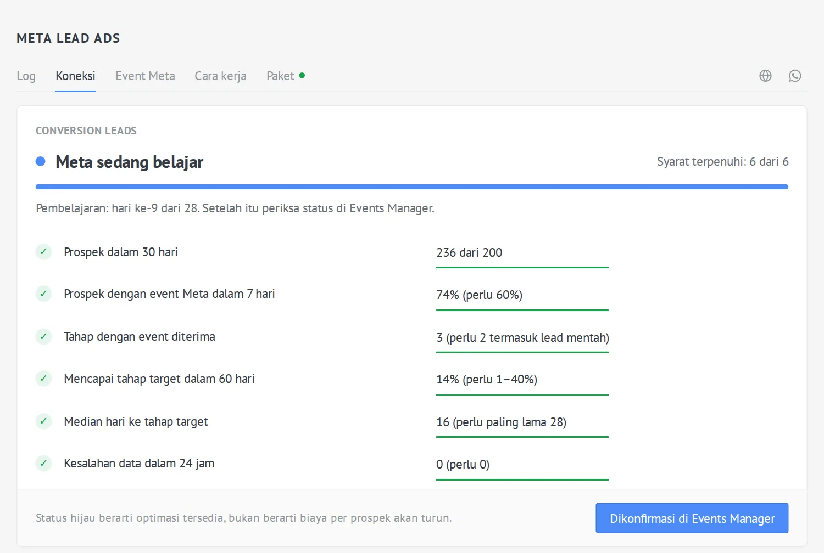Click the checkmark for Mencapai tahap target
This screenshot has width=824, height=553.
pyautogui.click(x=43, y=379)
